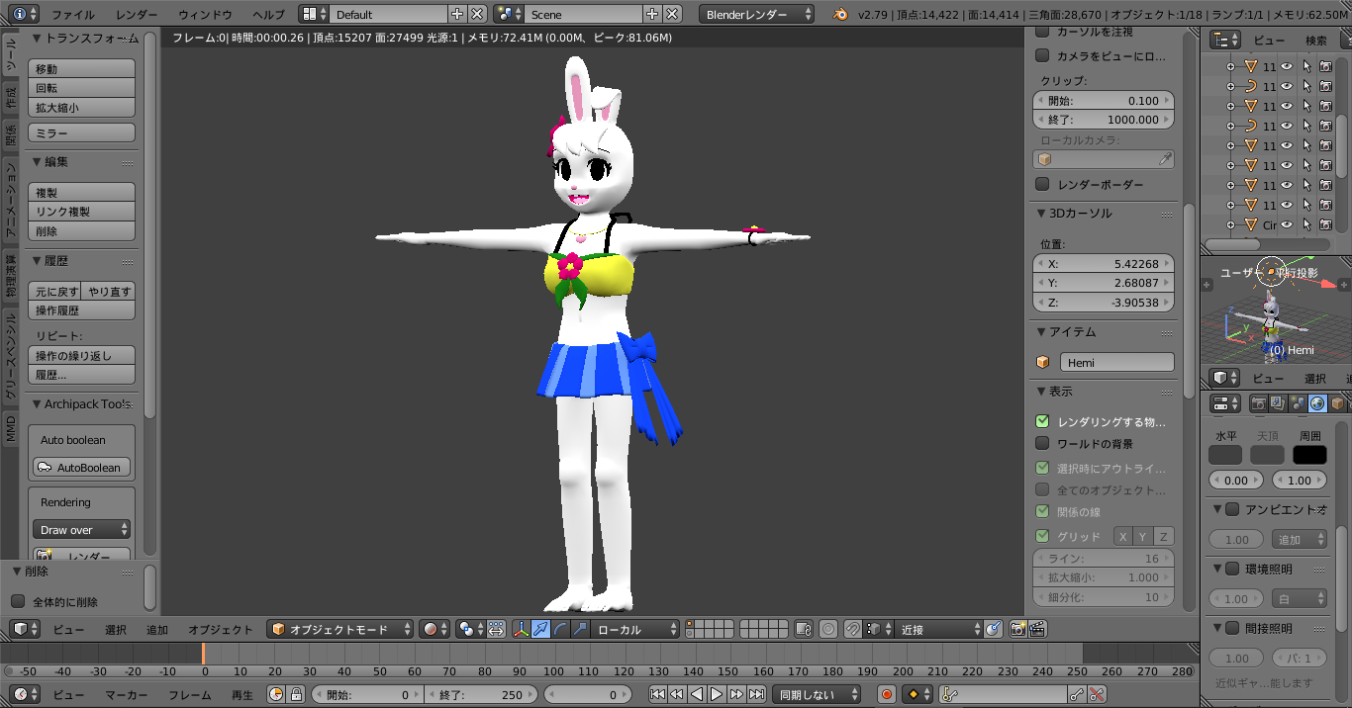Click the やり直す button

[x=108, y=292]
